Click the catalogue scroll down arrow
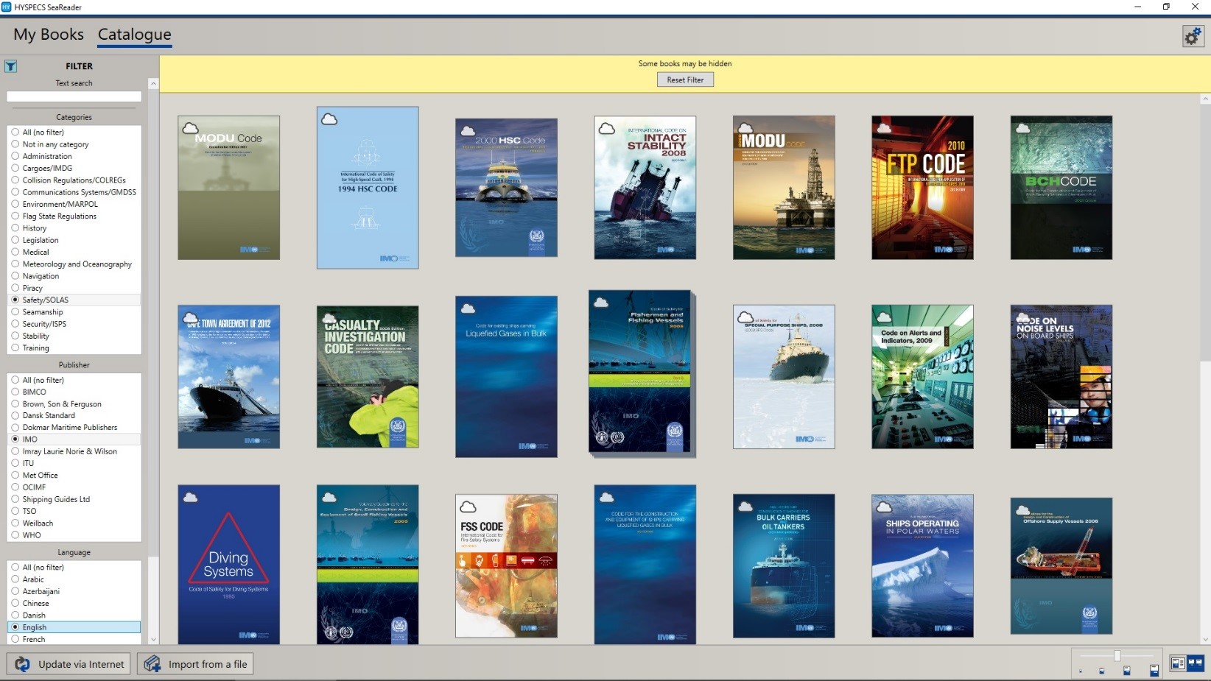Viewport: 1211px width, 681px height. click(x=1205, y=640)
